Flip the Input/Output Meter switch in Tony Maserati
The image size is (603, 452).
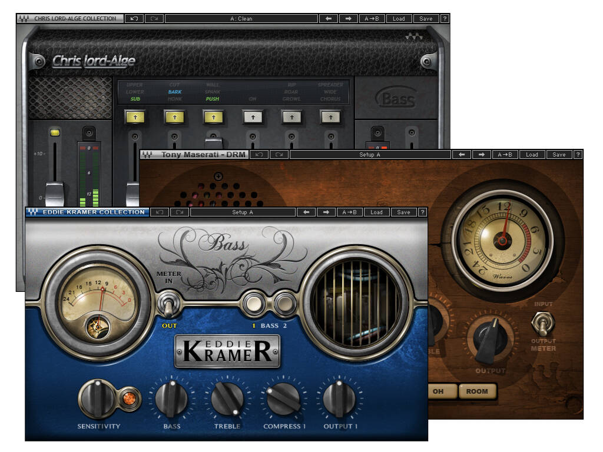542,324
